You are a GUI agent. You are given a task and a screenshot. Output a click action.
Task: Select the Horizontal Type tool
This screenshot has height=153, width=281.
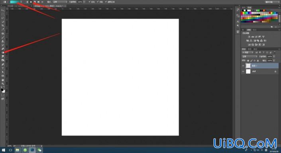3,68
